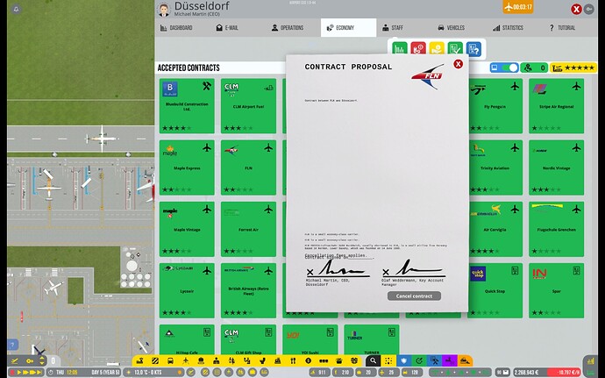Viewport: 605px width, 378px height.
Task: Open the bus transport build menu
Action: [x=170, y=360]
